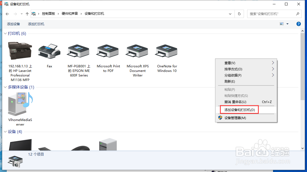Choose 添加设备和打印机(D) in context menu
This screenshot has width=307, height=172.
[246, 110]
